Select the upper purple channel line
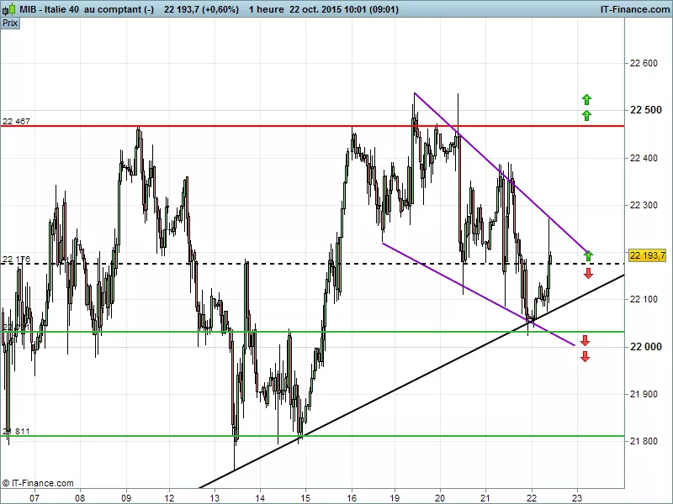The image size is (673, 504). 501,172
